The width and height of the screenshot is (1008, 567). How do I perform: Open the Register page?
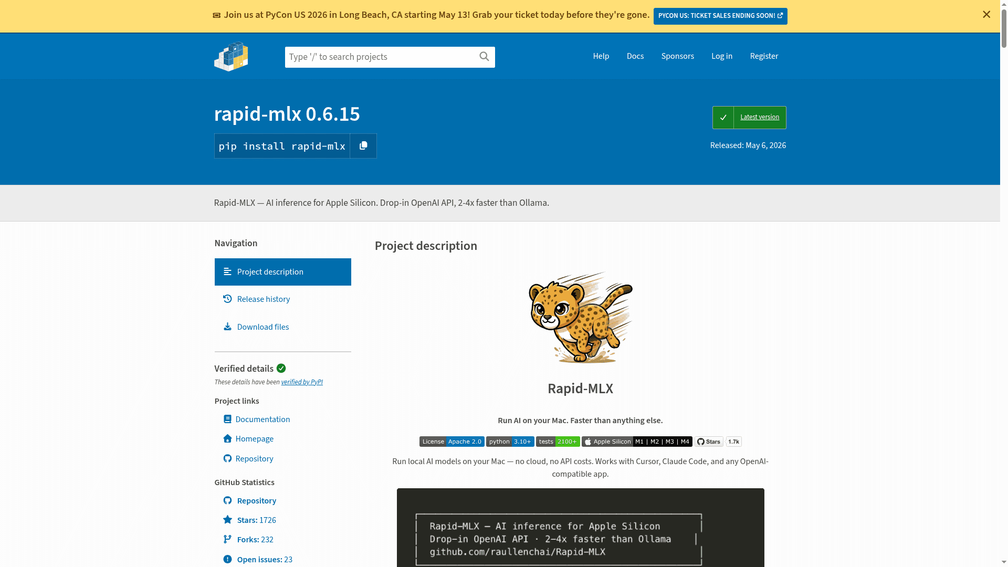(x=764, y=56)
